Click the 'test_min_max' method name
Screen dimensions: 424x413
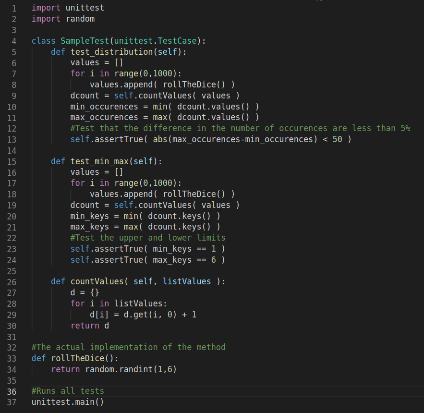coord(99,161)
